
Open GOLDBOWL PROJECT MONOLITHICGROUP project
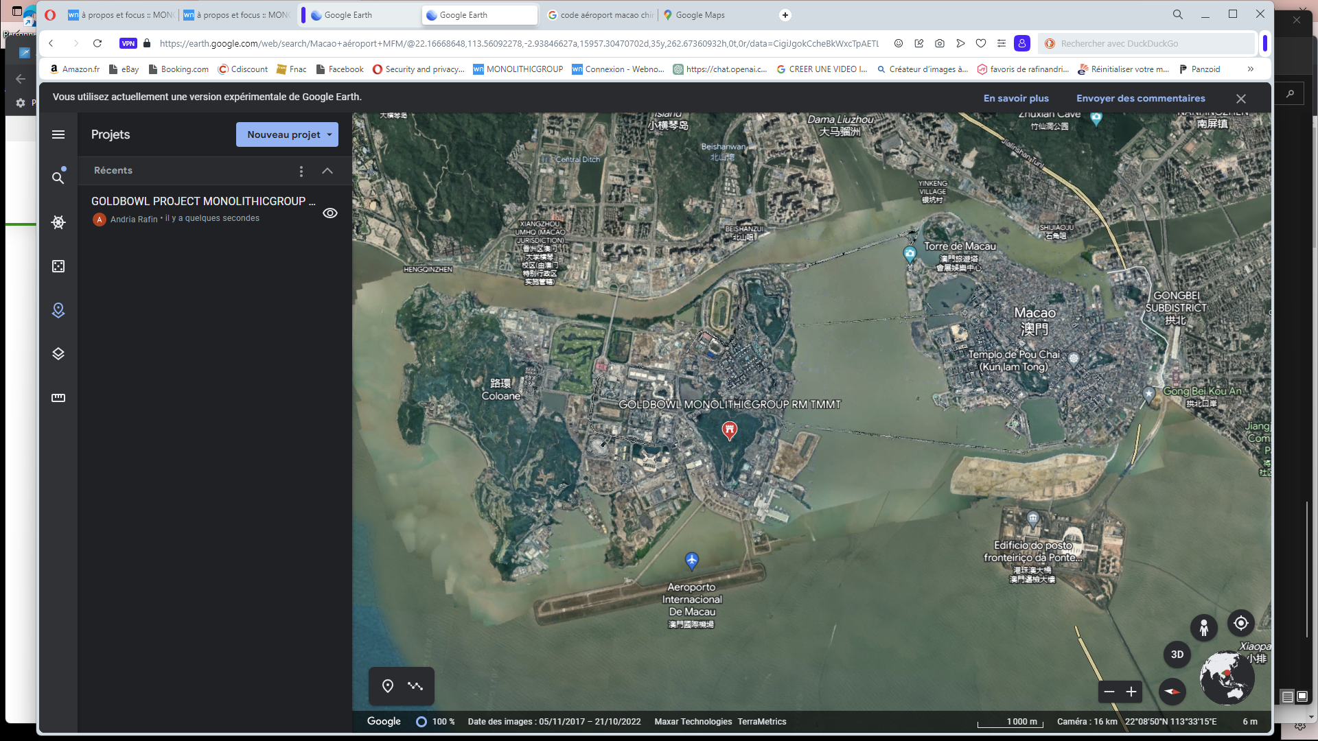click(203, 201)
